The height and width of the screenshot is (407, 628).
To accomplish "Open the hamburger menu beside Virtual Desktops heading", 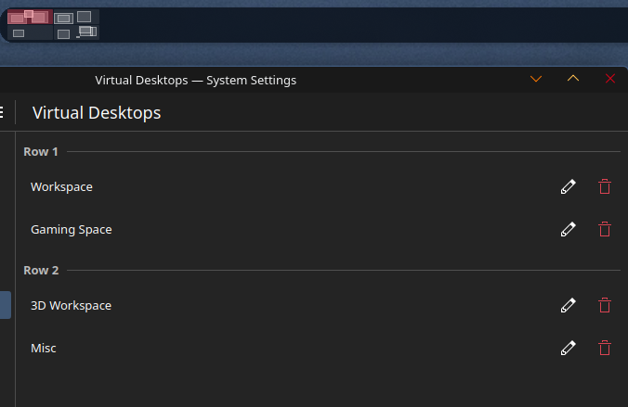I will [x=2, y=112].
